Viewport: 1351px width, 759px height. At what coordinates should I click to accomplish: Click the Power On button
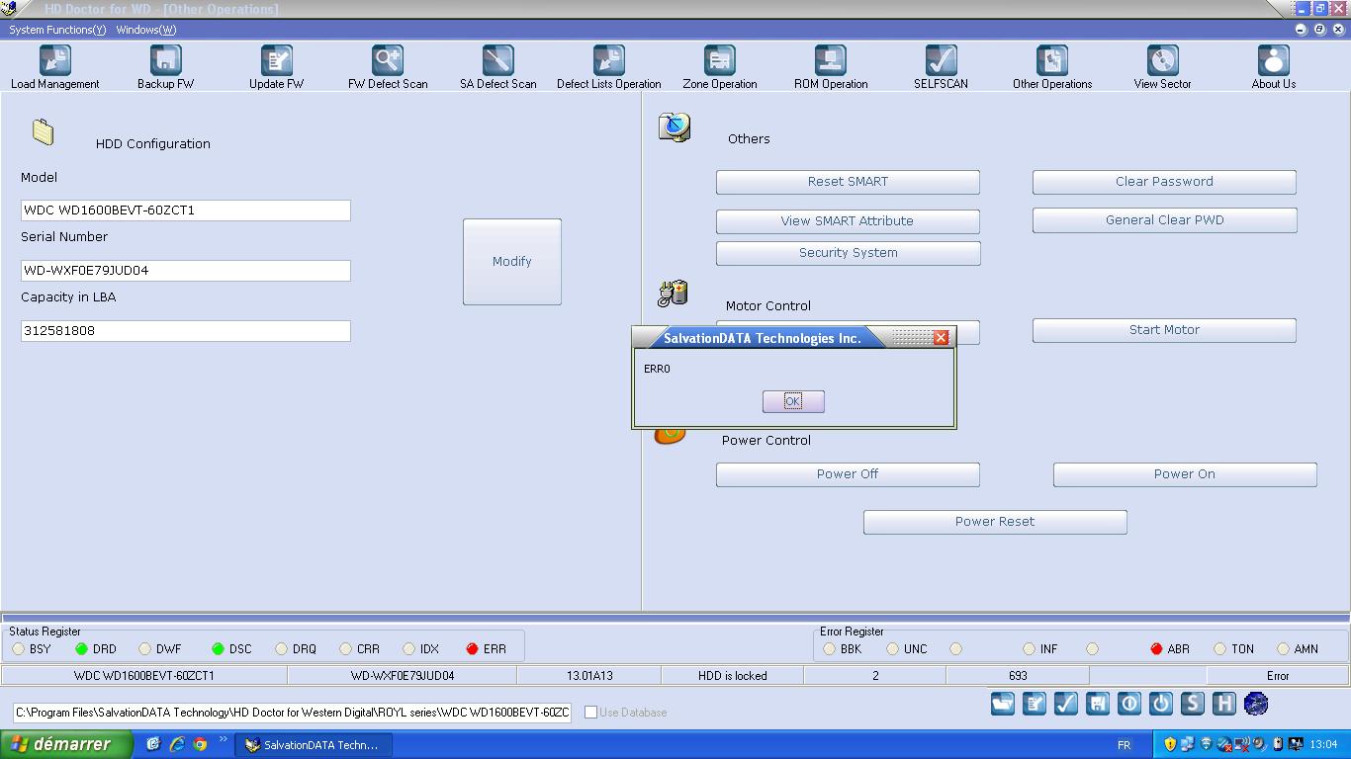[1185, 474]
